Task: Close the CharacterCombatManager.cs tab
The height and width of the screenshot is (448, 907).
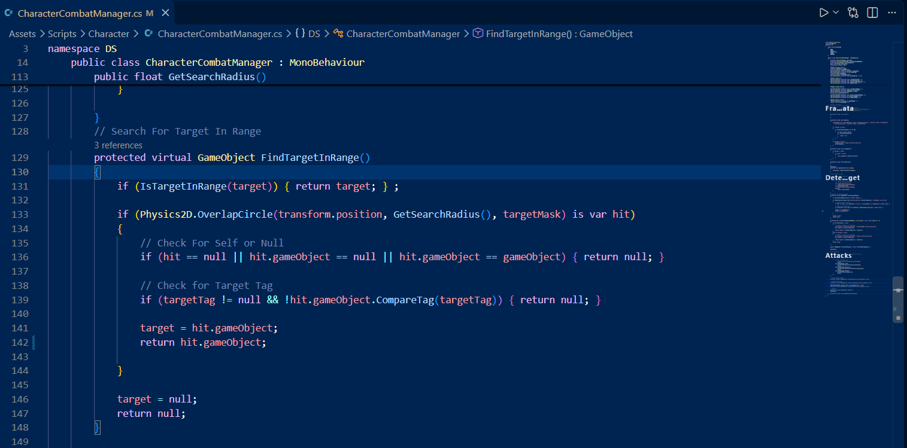Action: point(165,13)
